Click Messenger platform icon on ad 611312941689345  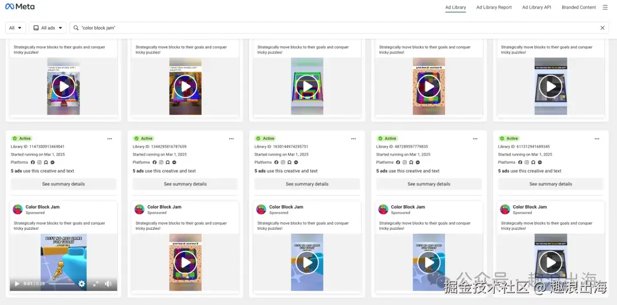tap(540, 162)
